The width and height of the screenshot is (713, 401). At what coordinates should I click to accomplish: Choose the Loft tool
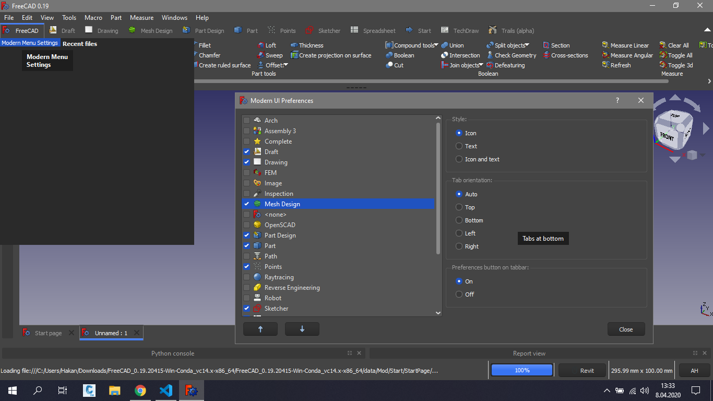(267, 45)
